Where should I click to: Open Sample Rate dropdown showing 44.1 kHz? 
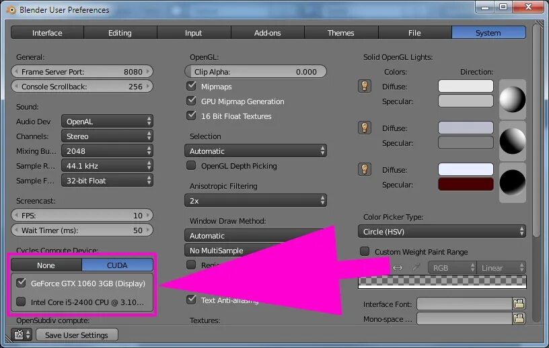click(x=107, y=165)
